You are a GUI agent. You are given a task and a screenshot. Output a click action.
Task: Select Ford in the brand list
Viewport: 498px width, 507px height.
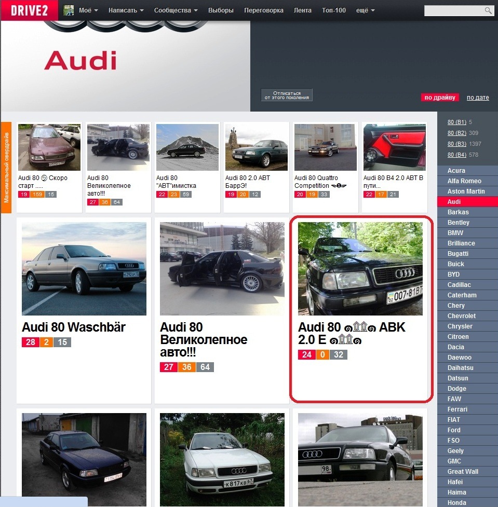coord(467,430)
